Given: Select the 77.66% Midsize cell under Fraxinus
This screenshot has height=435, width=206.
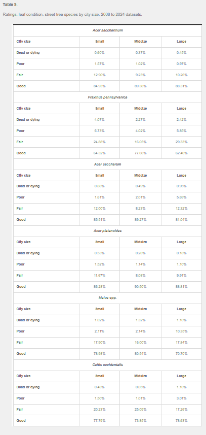Looking at the screenshot, I should tap(141, 153).
